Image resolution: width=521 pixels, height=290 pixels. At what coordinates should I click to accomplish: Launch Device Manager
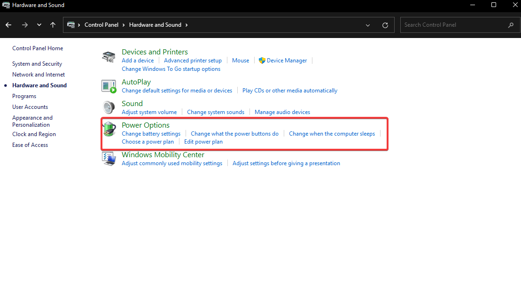(287, 61)
